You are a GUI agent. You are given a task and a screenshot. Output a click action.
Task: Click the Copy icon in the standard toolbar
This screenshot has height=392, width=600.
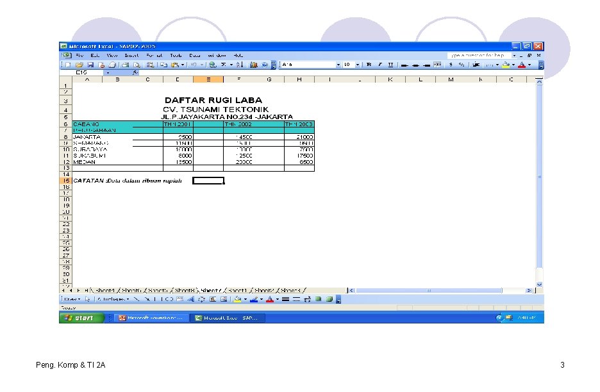pyautogui.click(x=163, y=65)
